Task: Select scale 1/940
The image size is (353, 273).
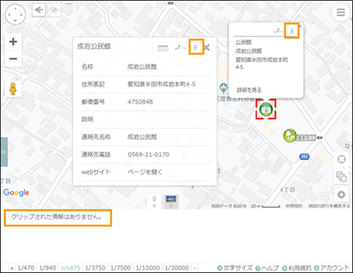Action: pyautogui.click(x=48, y=268)
